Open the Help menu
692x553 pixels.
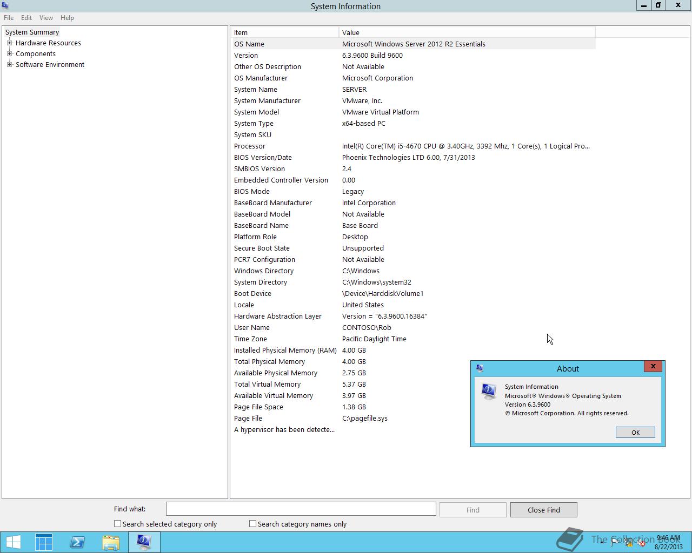[67, 18]
